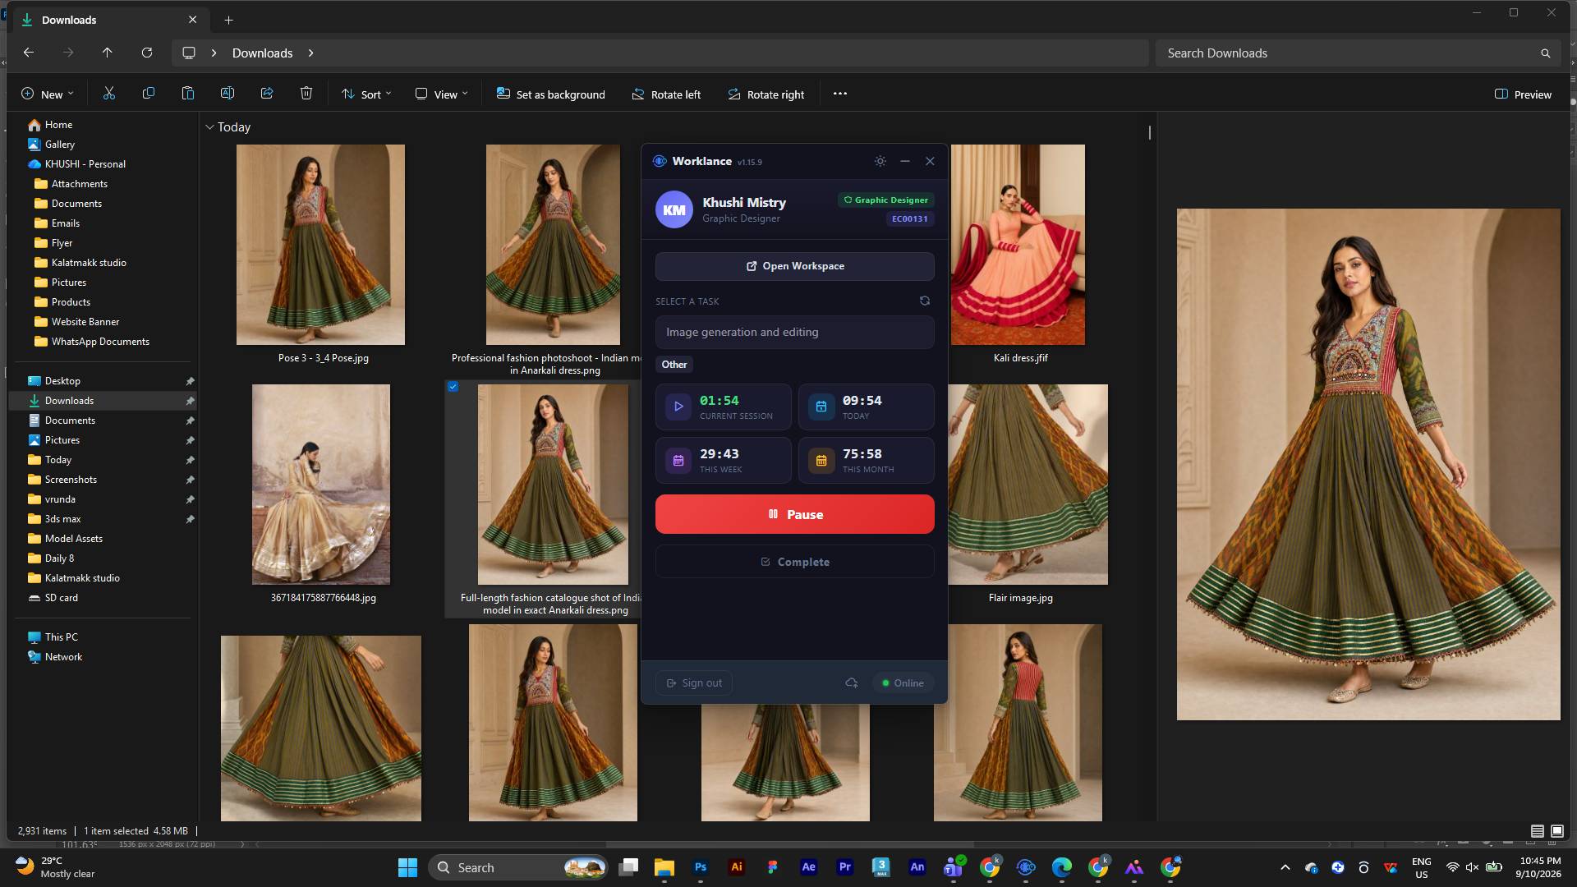Toggle the Preview pane button
The image size is (1577, 887).
(x=1524, y=94)
